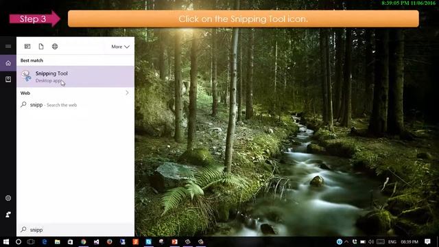Screen dimensions: 439x247
Task: Open the battery status tray icon
Action: (363, 242)
